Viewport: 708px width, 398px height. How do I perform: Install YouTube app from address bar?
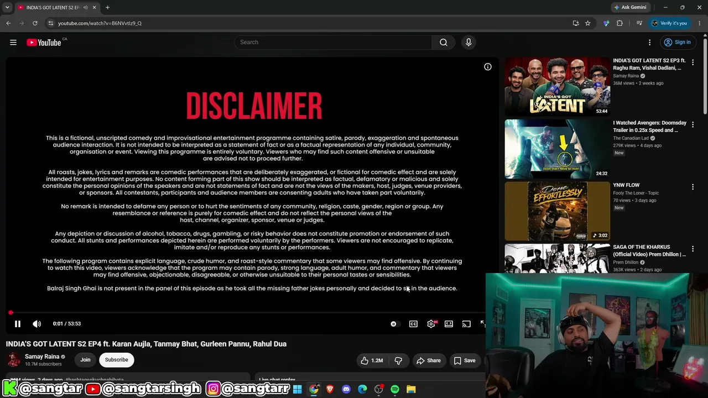coord(576,23)
